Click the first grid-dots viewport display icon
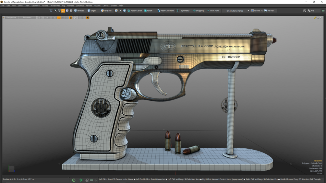The width and height of the screenshot is (326, 183). (x=39, y=17)
